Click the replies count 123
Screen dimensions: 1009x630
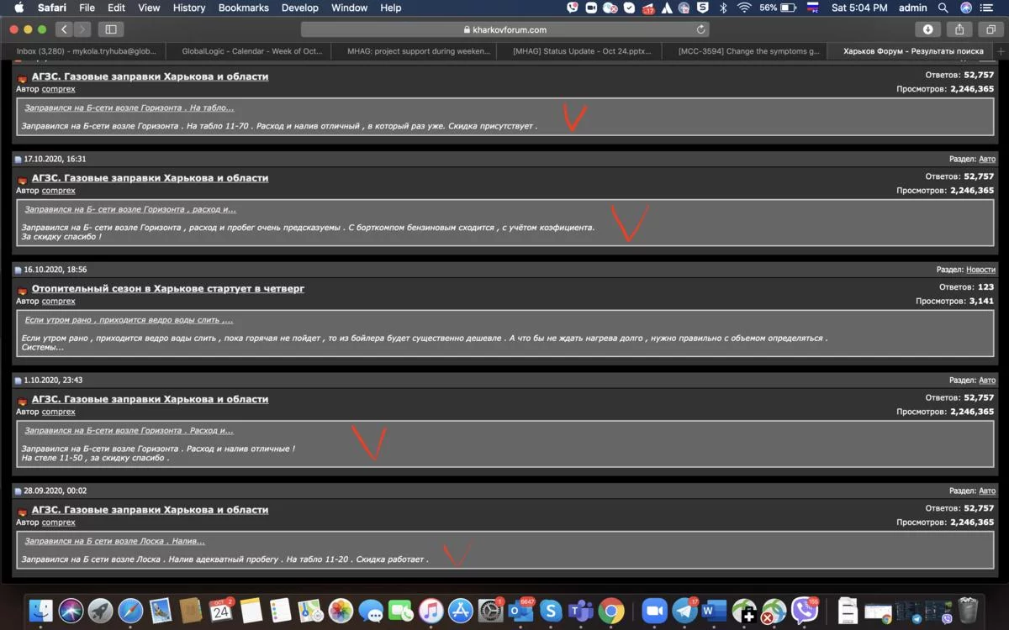[985, 287]
